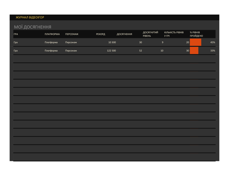The image size is (229, 176).
Task: Click the 33% progress bar
Action: tap(194, 50)
